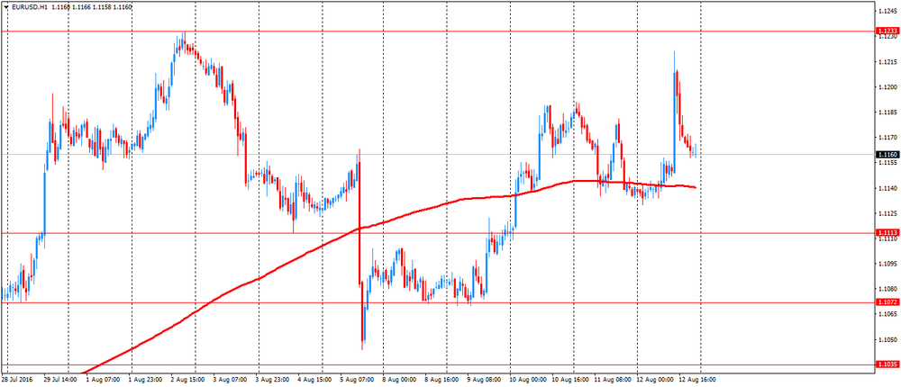This screenshot has width=901, height=387.
Task: Click the 2 Aug 15:00 time label
Action: click(187, 380)
